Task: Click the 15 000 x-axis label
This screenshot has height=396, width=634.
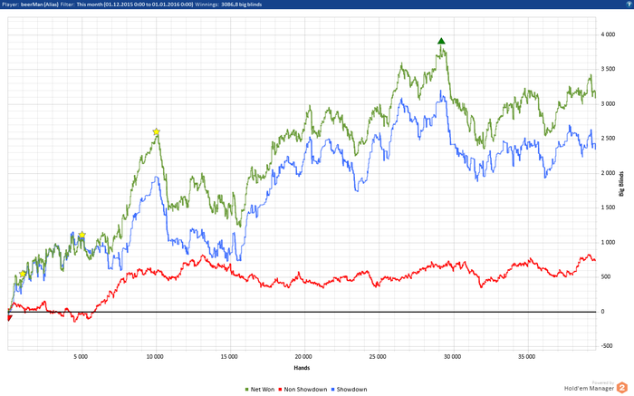Action: coord(229,357)
